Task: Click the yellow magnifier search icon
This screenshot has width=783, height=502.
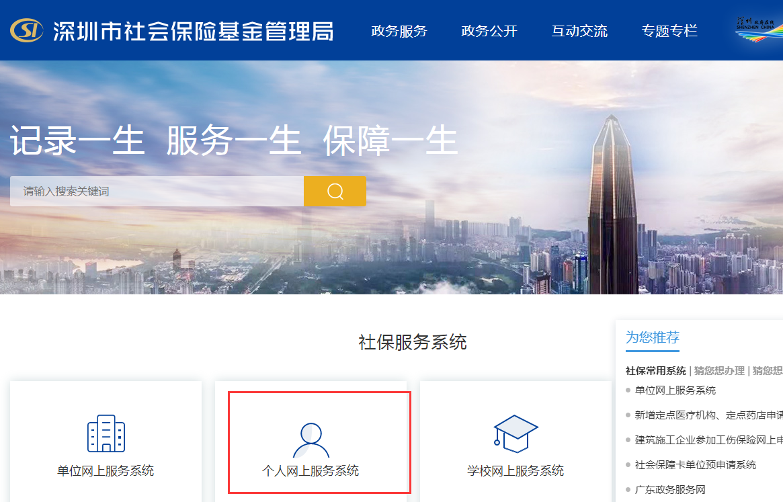Action: pyautogui.click(x=335, y=191)
